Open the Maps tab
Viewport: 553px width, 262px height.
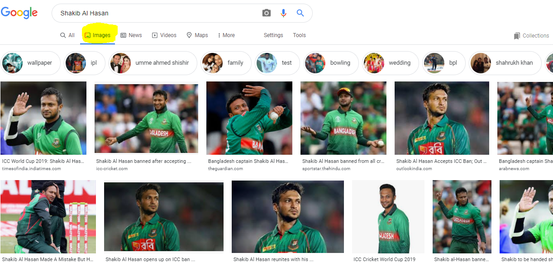coord(197,35)
